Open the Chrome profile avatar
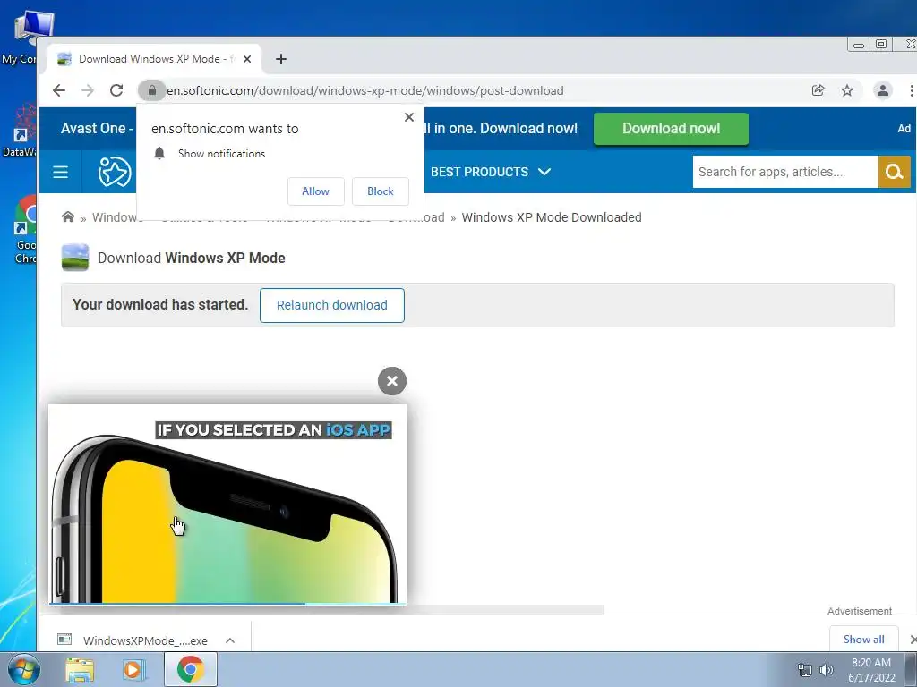This screenshot has width=917, height=687. tap(882, 90)
